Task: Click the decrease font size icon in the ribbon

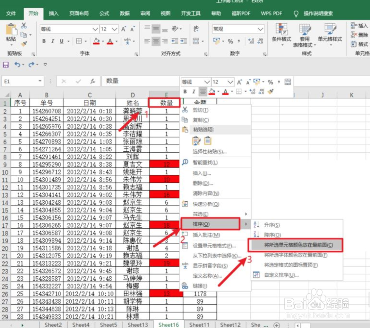Action: 133,29
